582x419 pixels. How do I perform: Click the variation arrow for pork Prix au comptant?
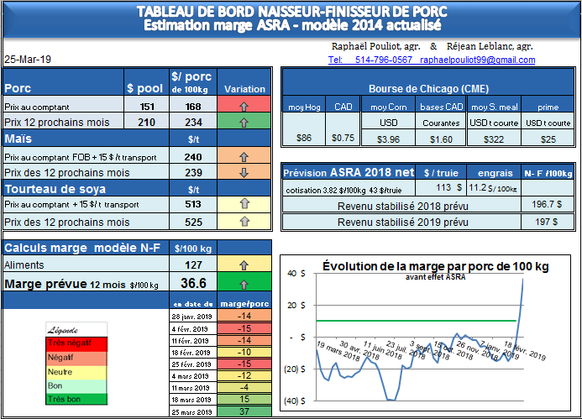tap(244, 106)
